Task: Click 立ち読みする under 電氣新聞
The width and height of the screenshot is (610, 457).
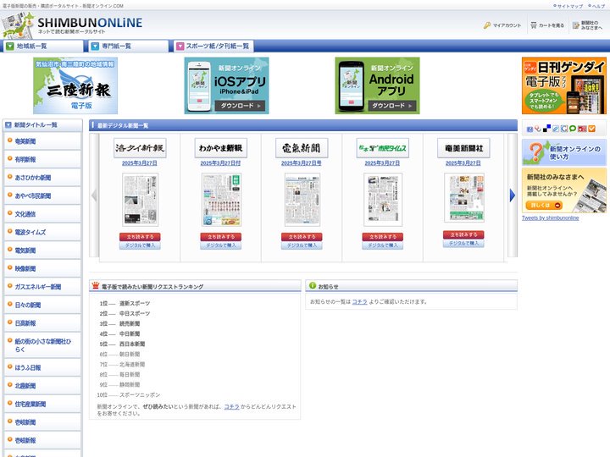Action: click(x=302, y=237)
